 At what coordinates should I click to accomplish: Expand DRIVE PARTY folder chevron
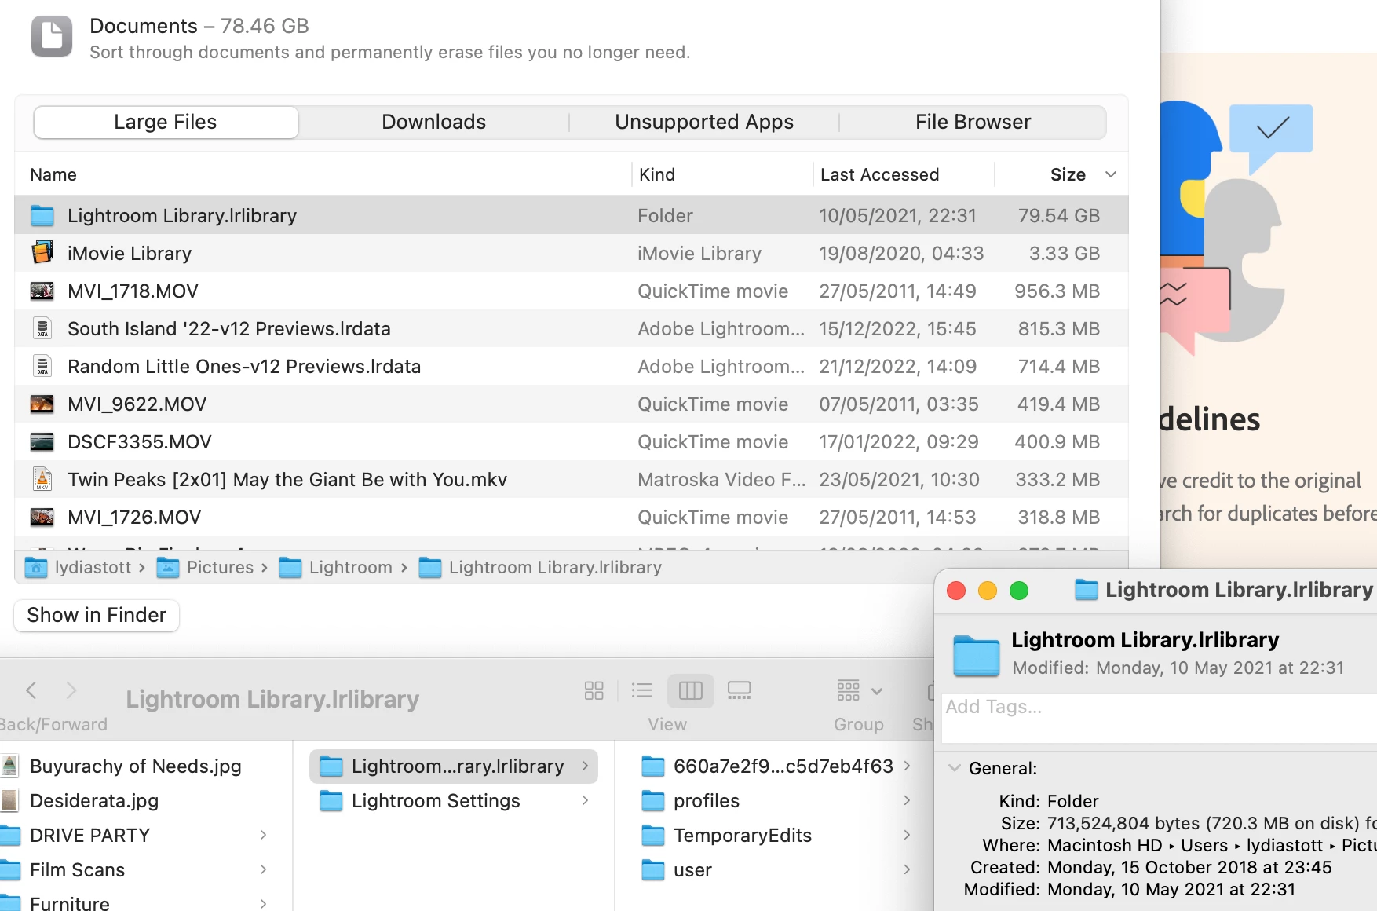tap(263, 835)
